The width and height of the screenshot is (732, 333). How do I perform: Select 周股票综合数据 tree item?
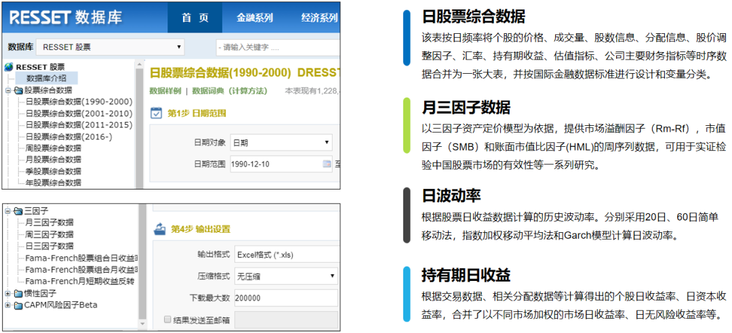click(54, 148)
